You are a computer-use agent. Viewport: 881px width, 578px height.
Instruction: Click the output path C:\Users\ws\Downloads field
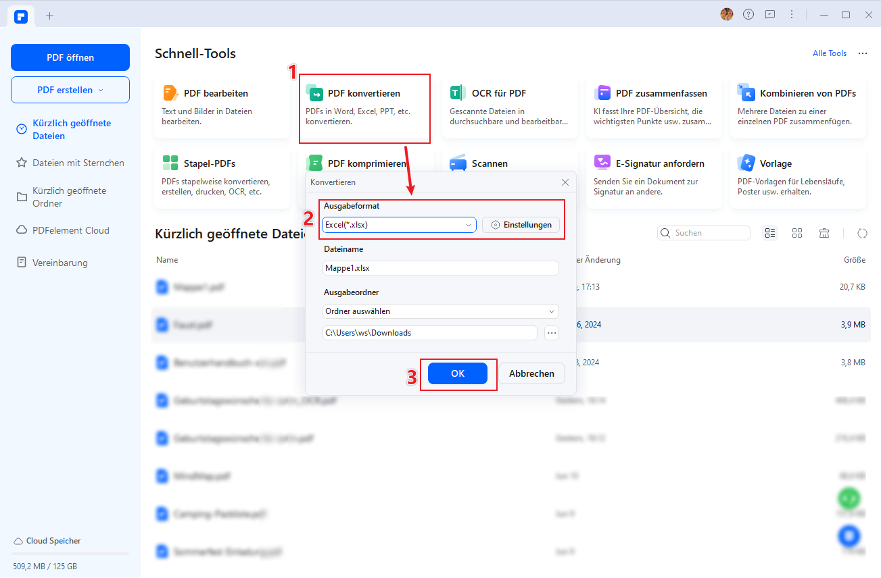pos(429,333)
